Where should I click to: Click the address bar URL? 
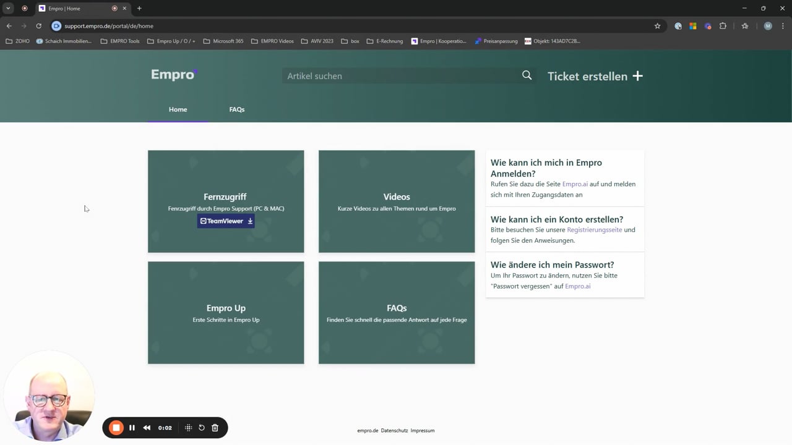[109, 26]
